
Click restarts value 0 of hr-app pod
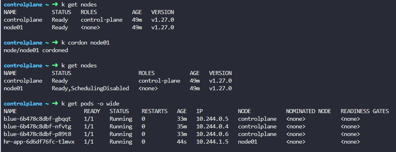[144, 142]
